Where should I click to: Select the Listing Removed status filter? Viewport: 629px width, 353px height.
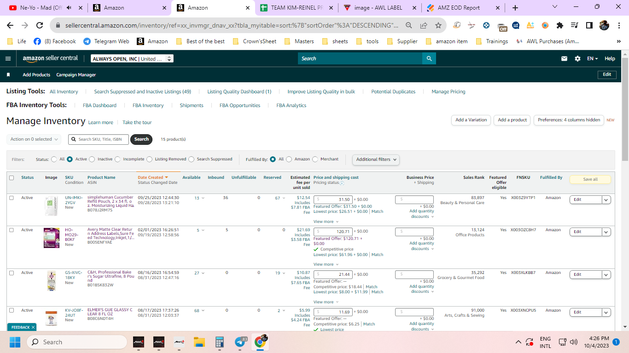pos(149,159)
